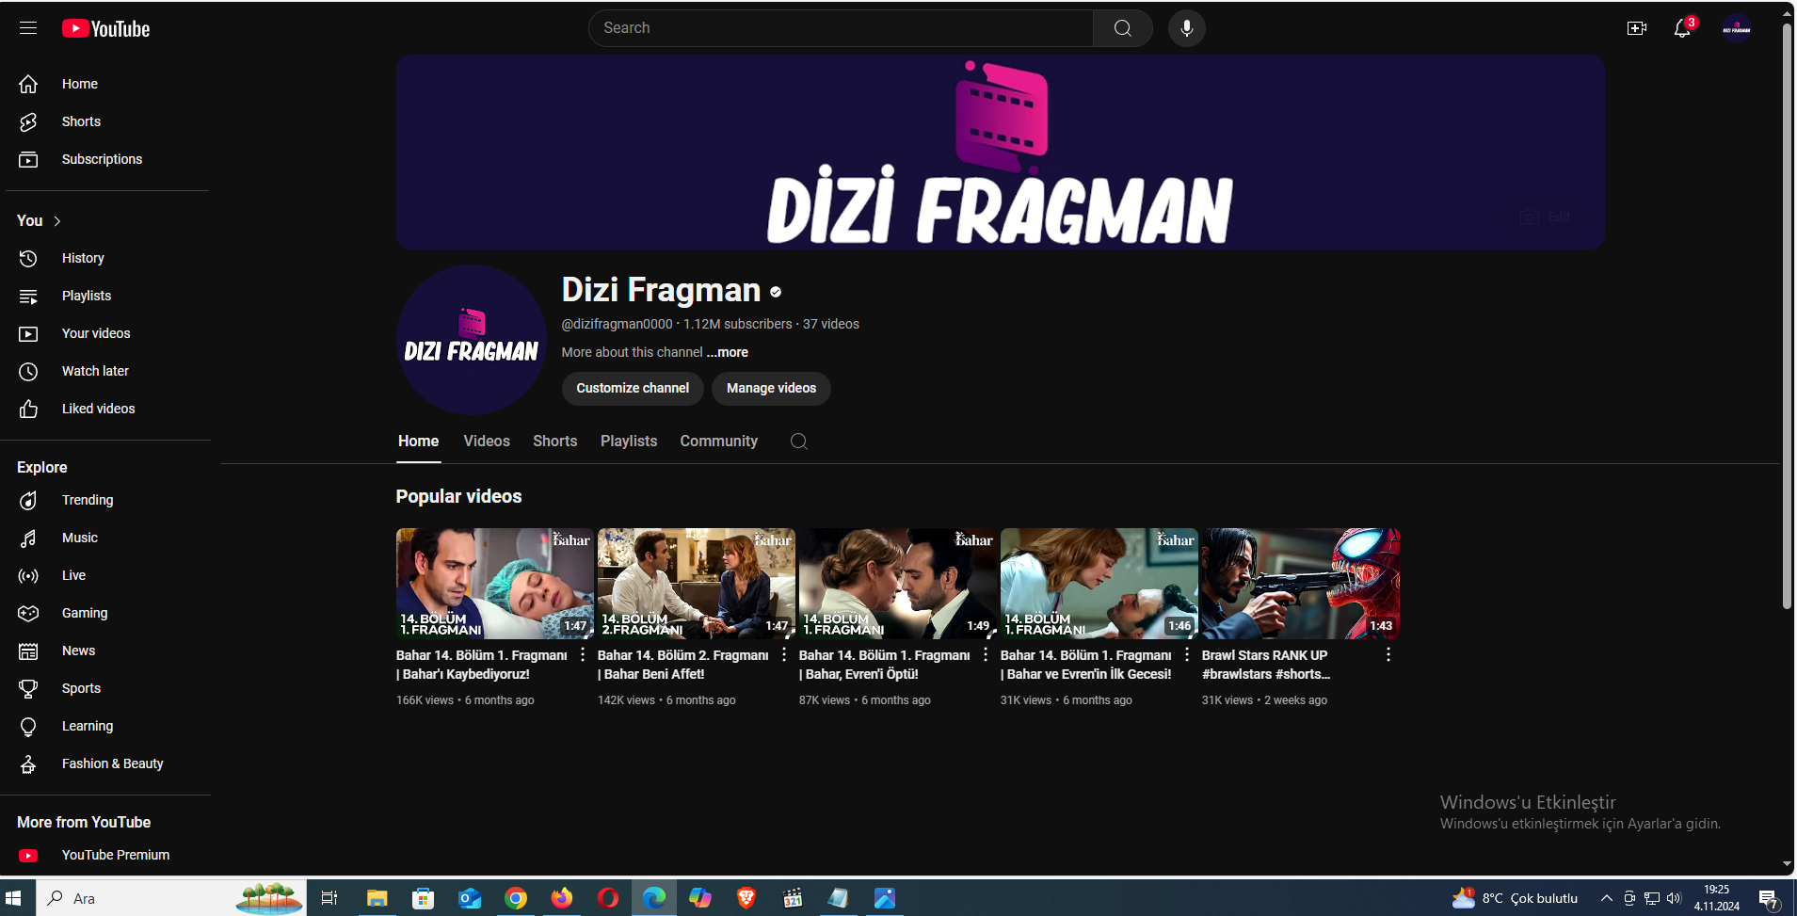Play the Evren'in İlk Gecesi thumbnail
This screenshot has width=1797, height=916.
pyautogui.click(x=1099, y=584)
